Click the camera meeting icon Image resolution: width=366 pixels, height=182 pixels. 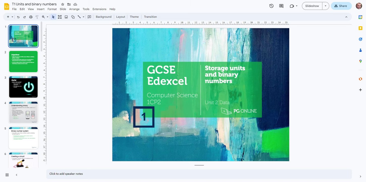pos(292,6)
